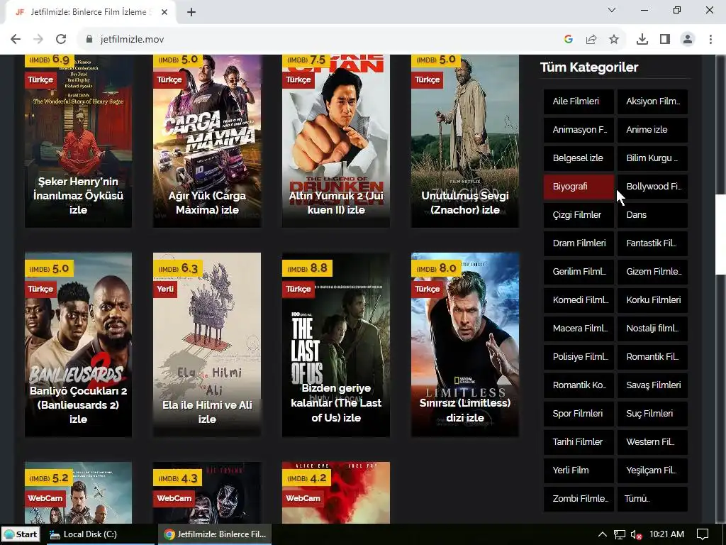Click the address bar URL

coord(133,40)
